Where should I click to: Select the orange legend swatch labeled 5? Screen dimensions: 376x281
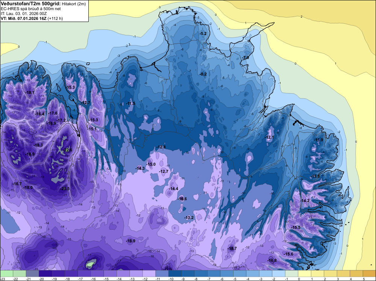point(369,273)
